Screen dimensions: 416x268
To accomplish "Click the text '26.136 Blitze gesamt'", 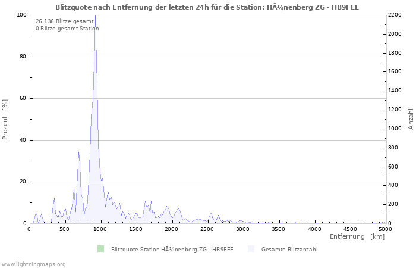I will (x=65, y=21).
